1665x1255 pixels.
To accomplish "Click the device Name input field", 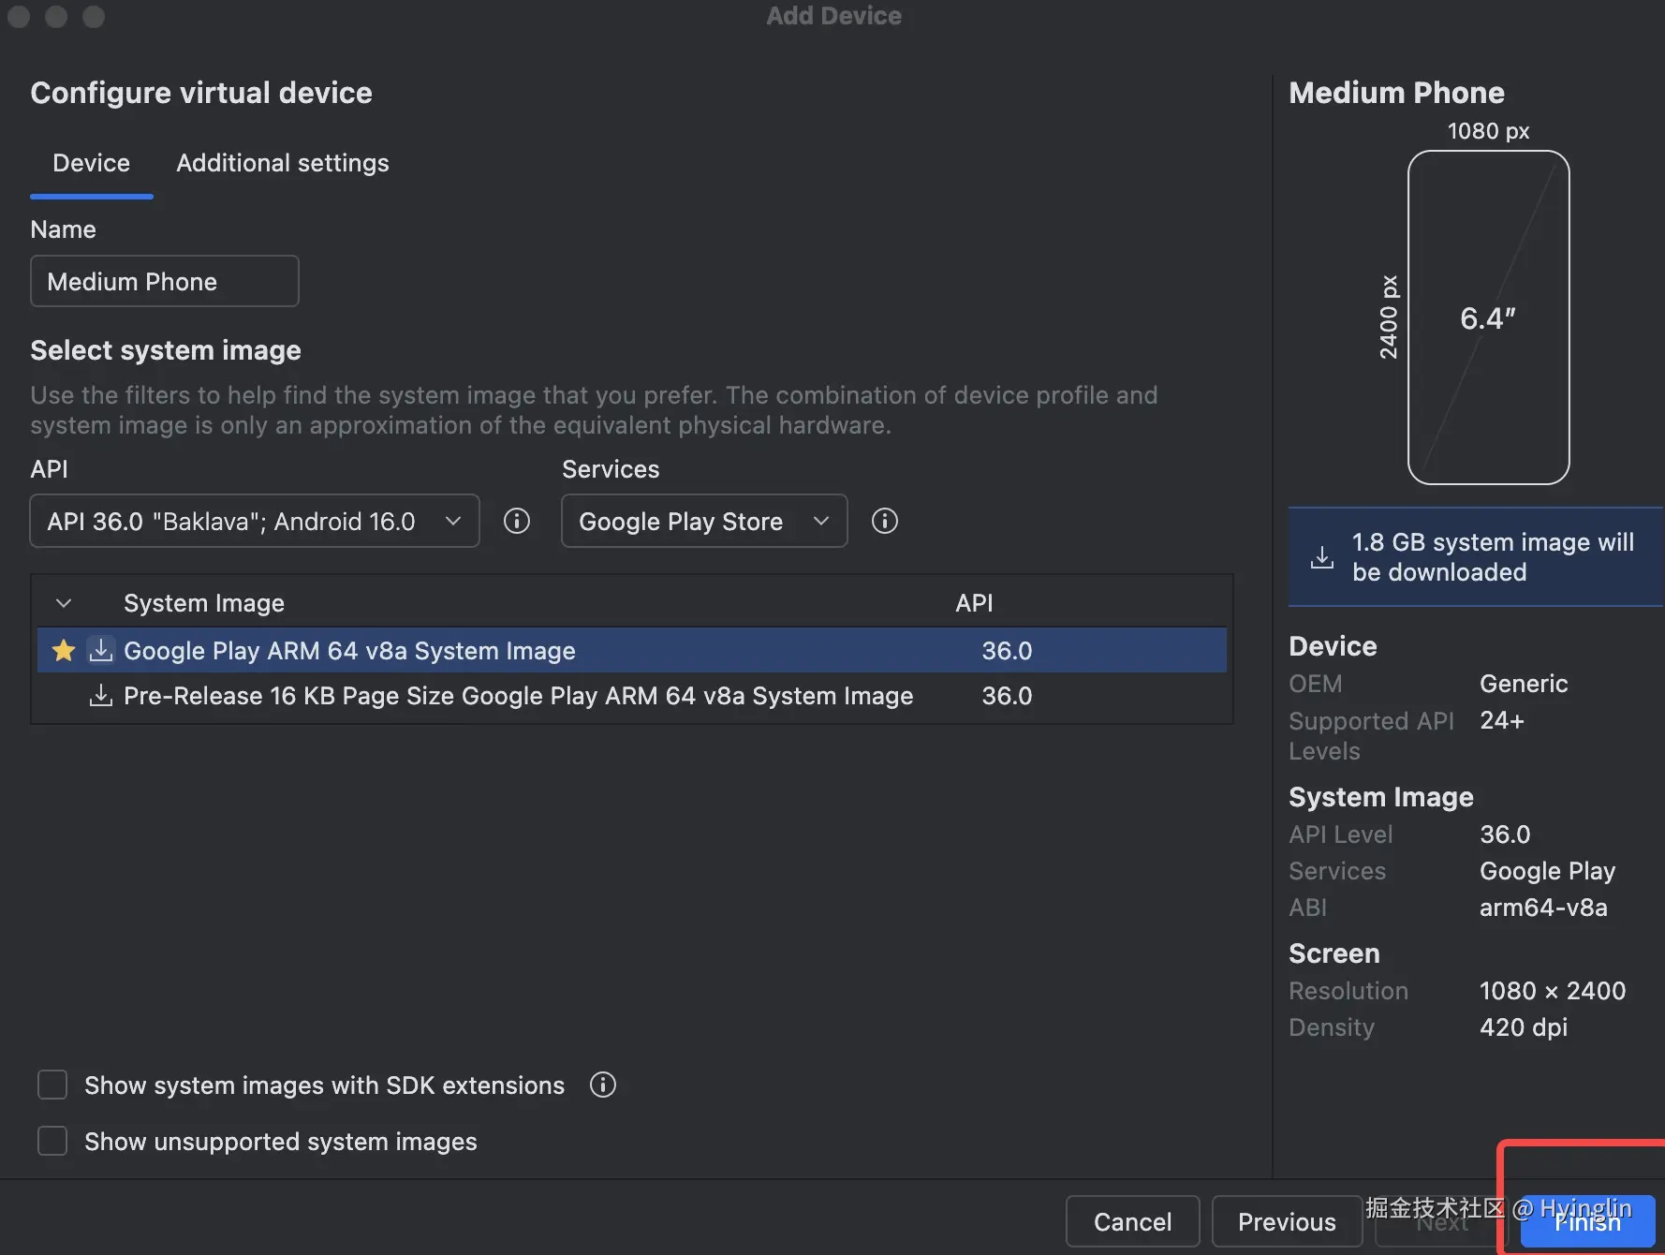I will coord(165,281).
